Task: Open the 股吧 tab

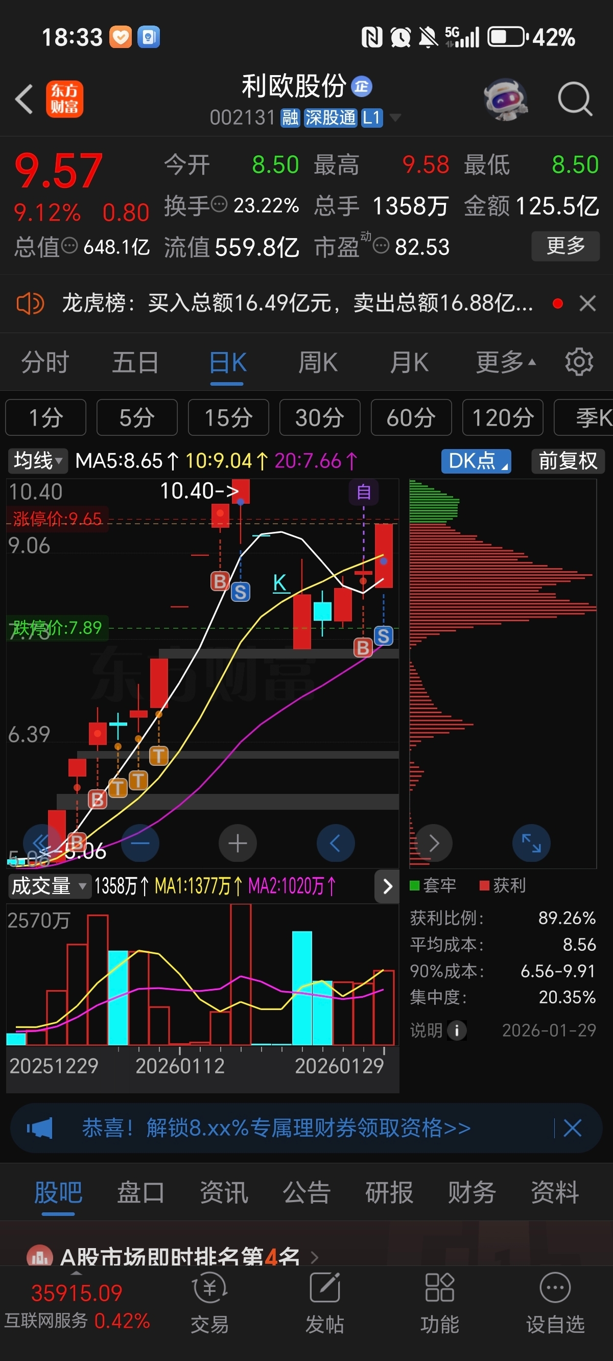Action: point(58,1192)
